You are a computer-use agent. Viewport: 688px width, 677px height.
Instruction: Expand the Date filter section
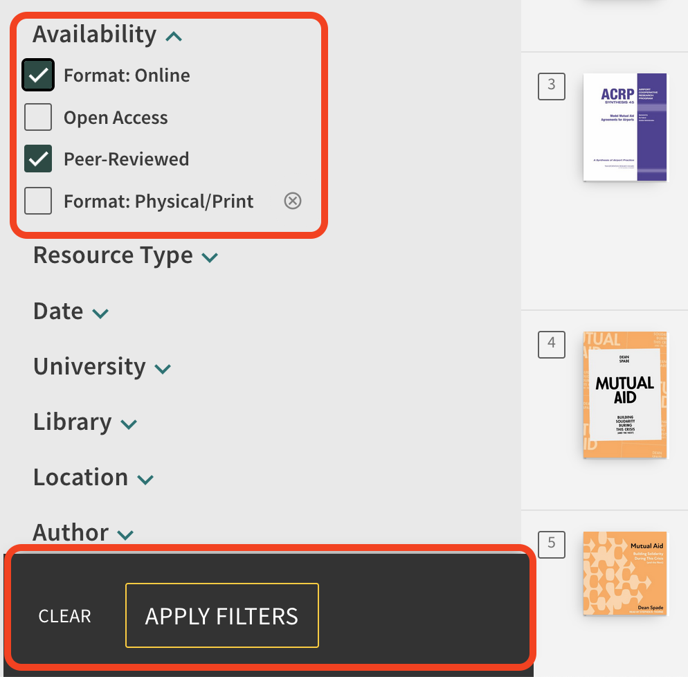[x=100, y=313]
